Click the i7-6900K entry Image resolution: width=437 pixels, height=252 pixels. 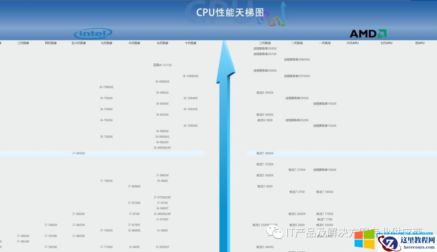point(78,214)
